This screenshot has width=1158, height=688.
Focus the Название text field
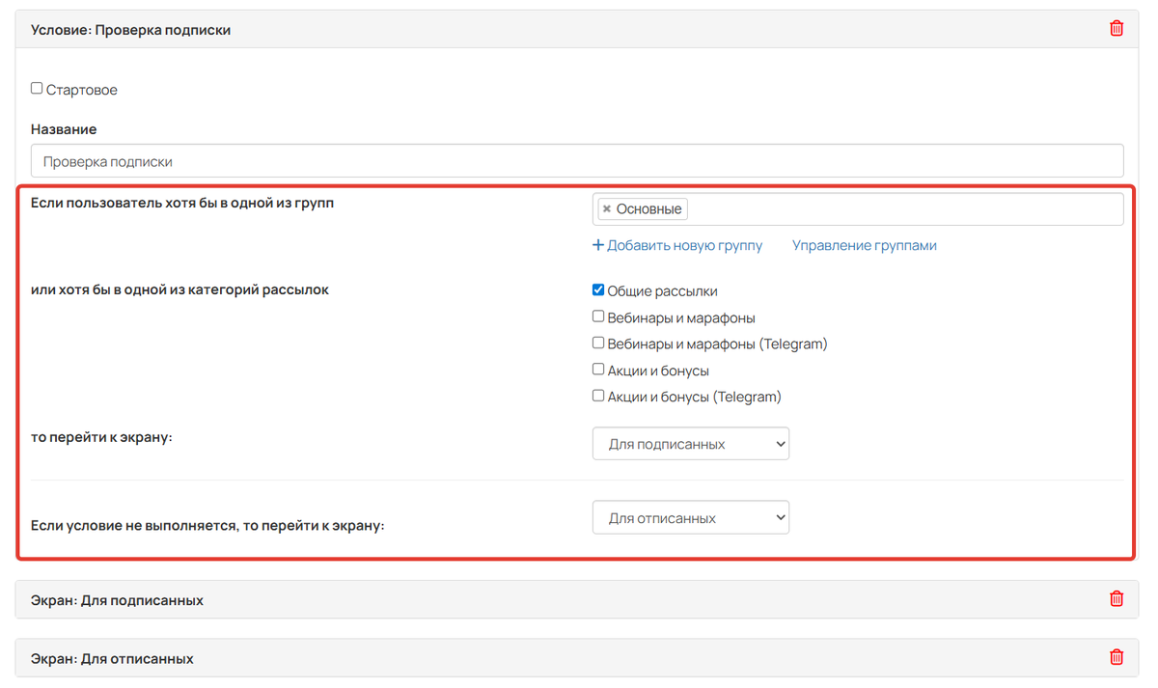577,161
